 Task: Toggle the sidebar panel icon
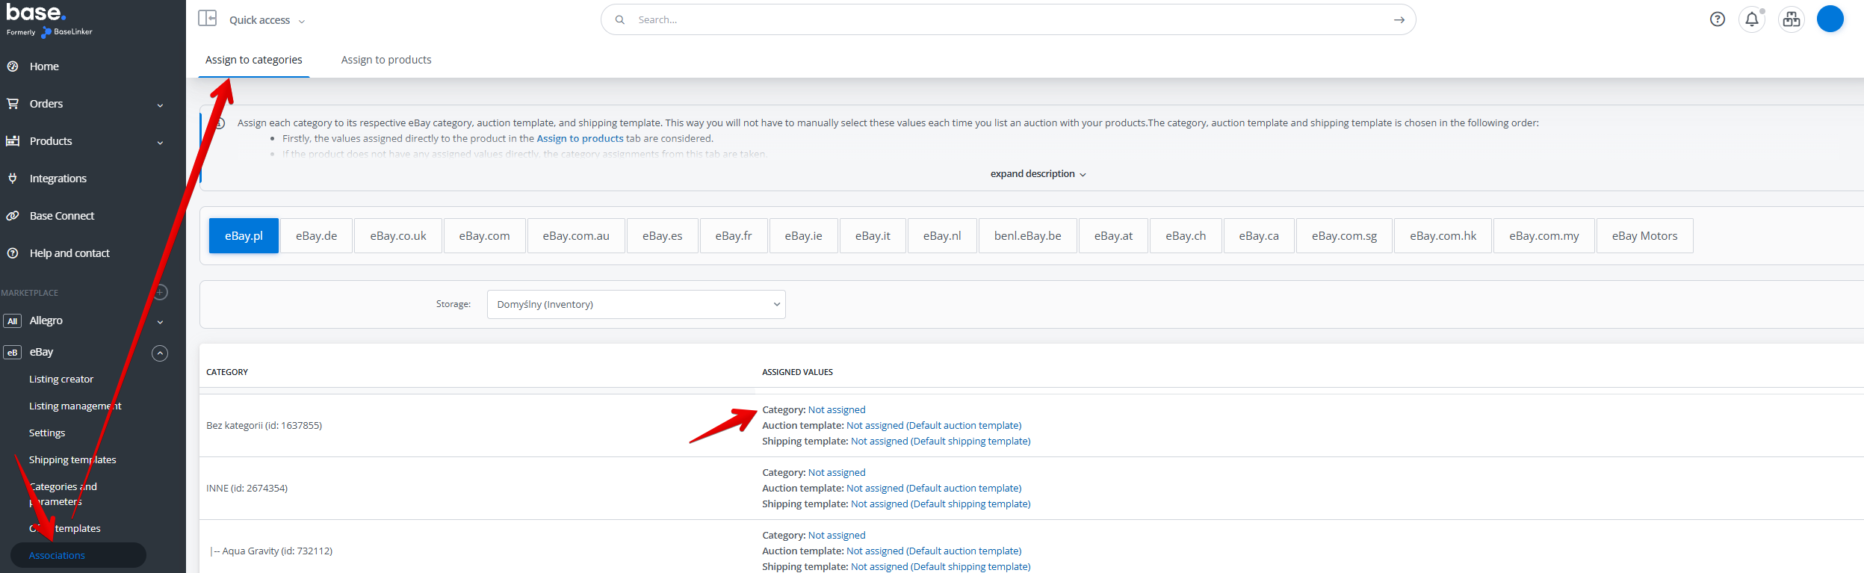tap(207, 19)
